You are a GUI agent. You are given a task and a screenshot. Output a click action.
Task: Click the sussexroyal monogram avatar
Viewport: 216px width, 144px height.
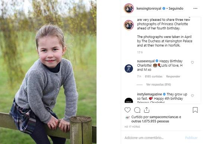tap(128, 68)
